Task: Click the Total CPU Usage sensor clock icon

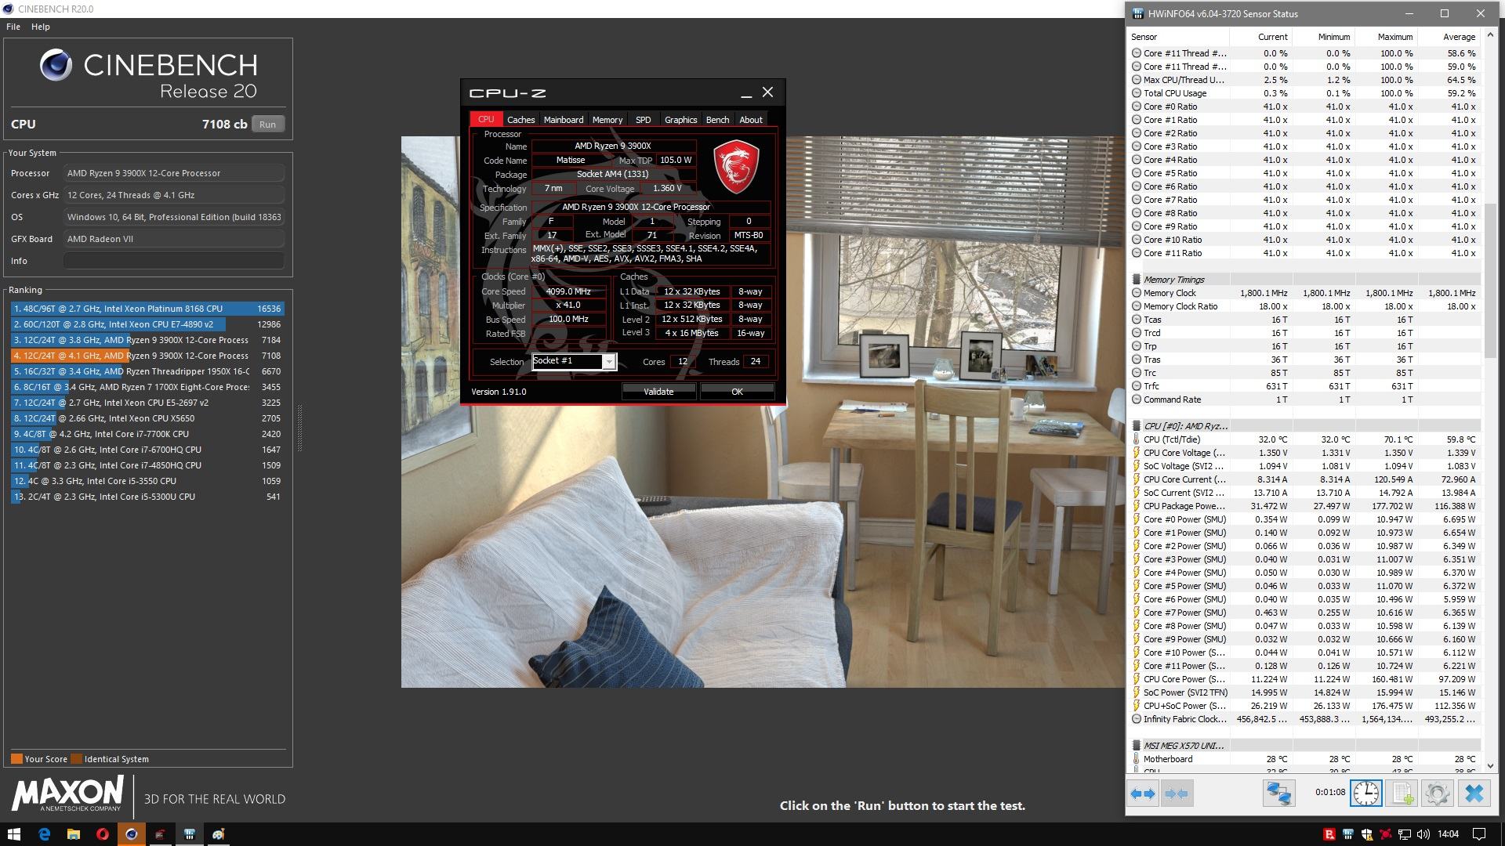Action: (1136, 93)
